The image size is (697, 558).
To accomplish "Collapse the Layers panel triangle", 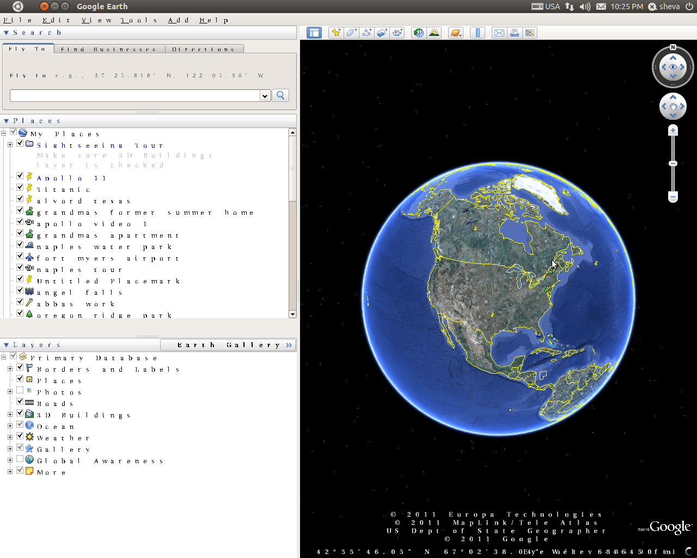I will click(7, 345).
